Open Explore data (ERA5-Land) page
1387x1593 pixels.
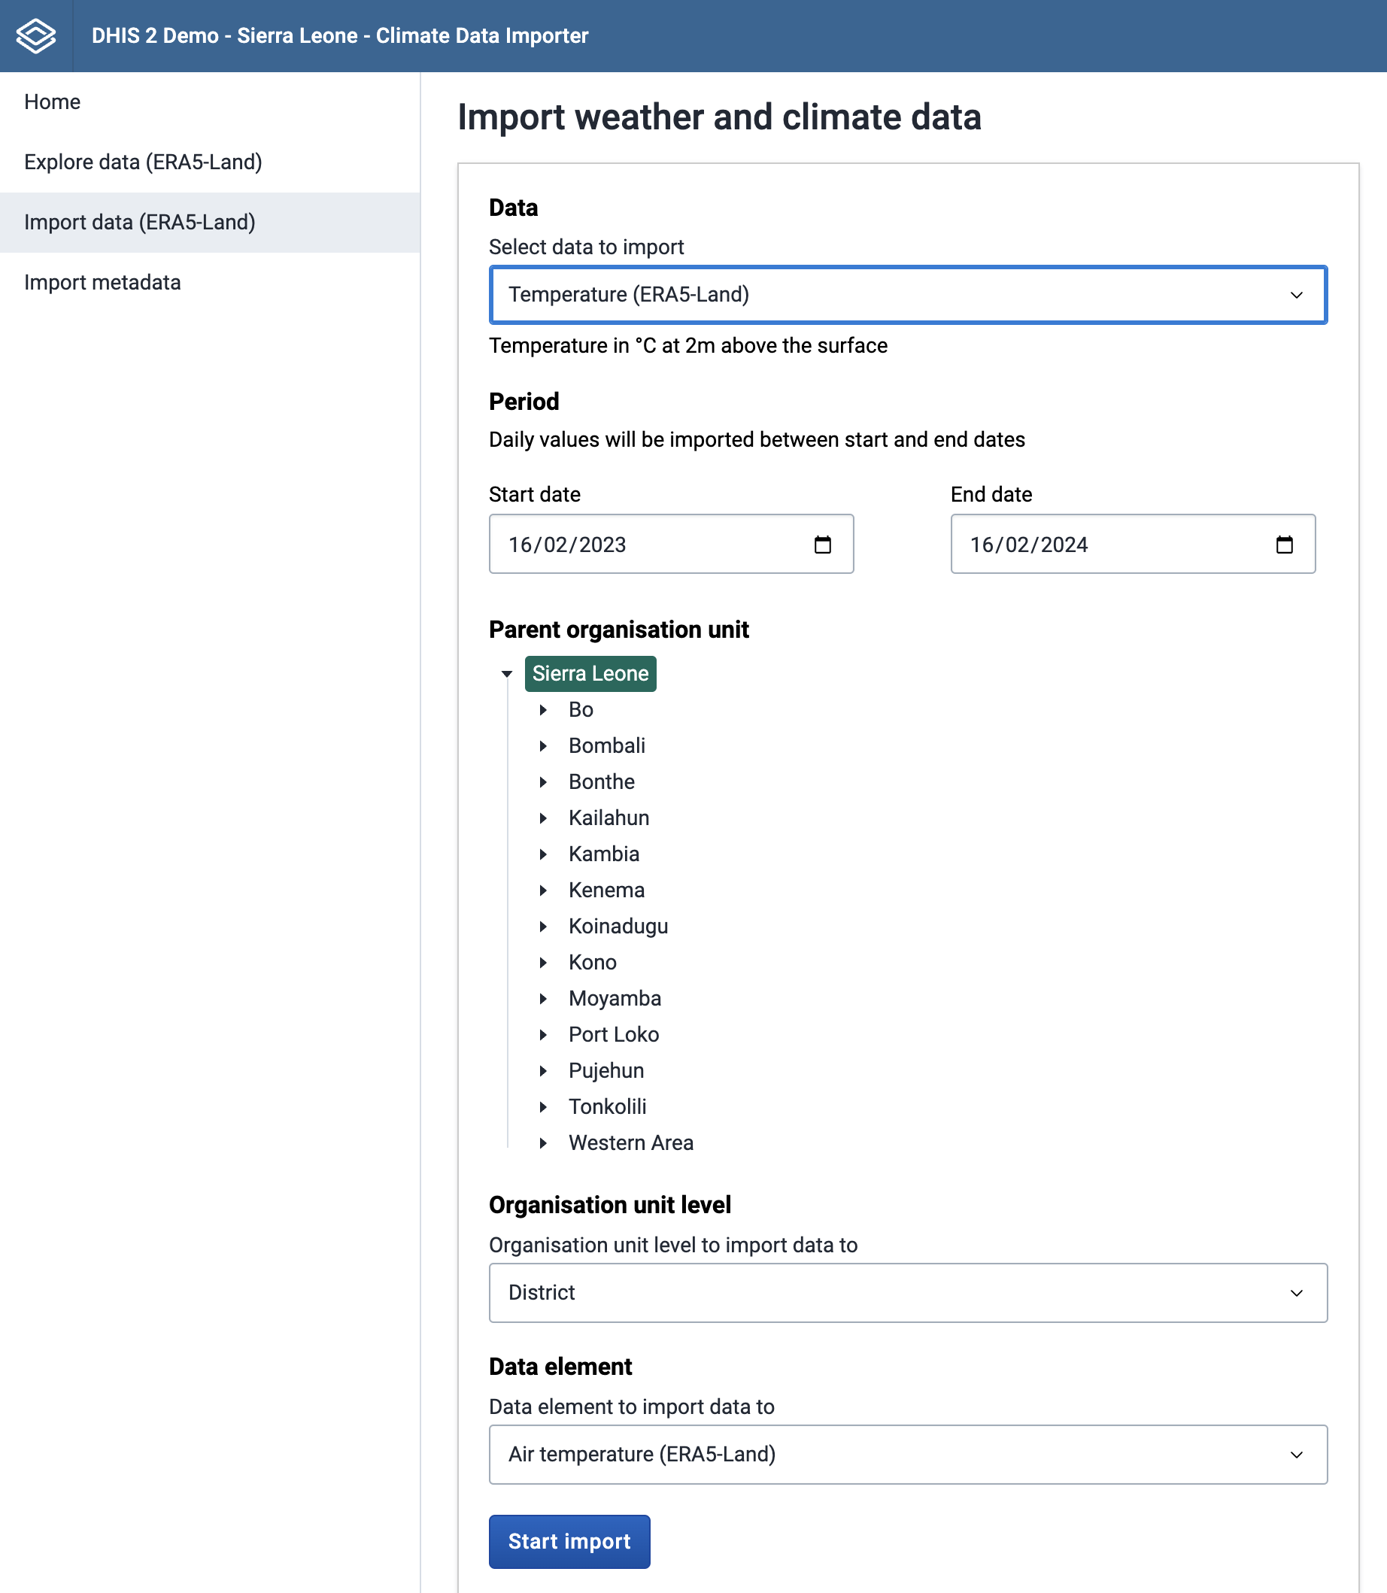(x=143, y=162)
